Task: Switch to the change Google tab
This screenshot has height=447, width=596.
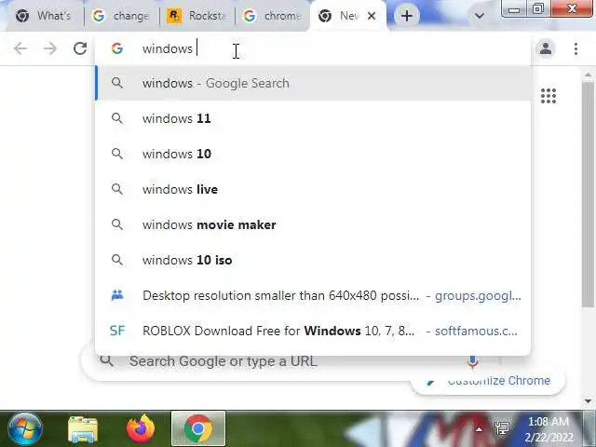Action: tap(121, 16)
